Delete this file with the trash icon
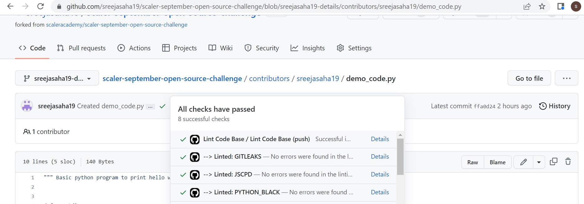The height and width of the screenshot is (204, 584). tap(568, 162)
